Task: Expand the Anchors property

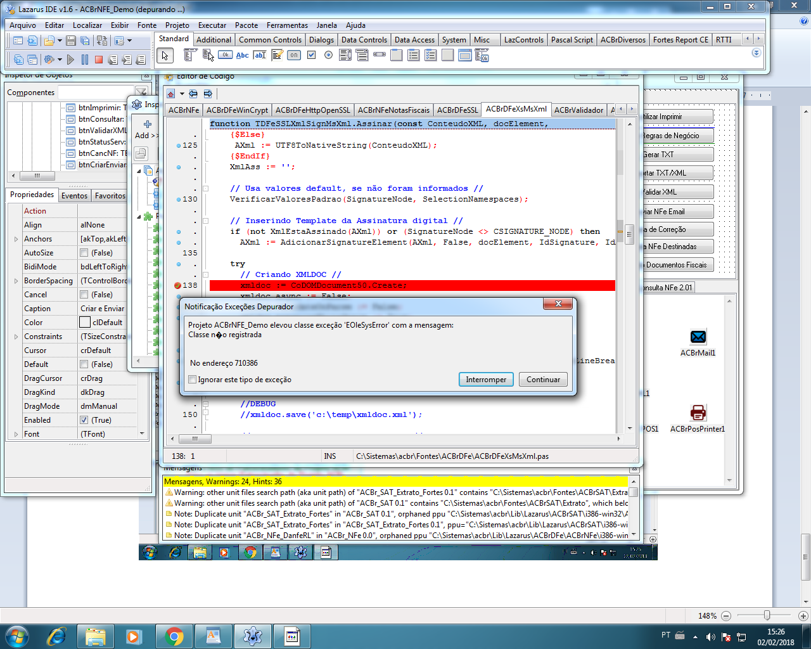Action: (x=16, y=239)
